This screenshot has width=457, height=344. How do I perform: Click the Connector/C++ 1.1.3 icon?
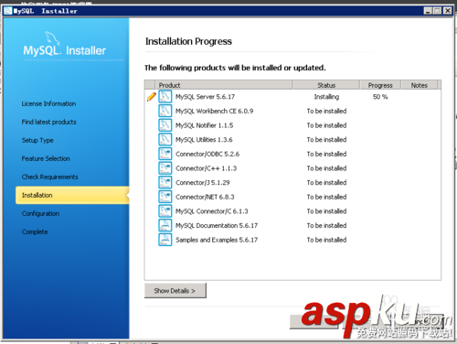tap(165, 168)
